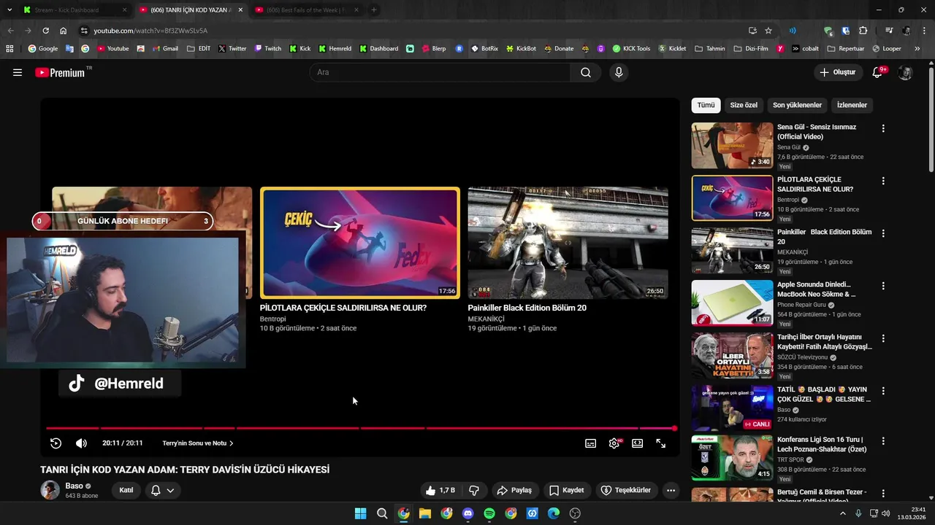Click the Oluştur create button
The image size is (935, 525).
click(837, 72)
